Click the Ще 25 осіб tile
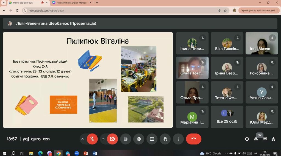The height and width of the screenshot is (156, 281). (x=227, y=117)
